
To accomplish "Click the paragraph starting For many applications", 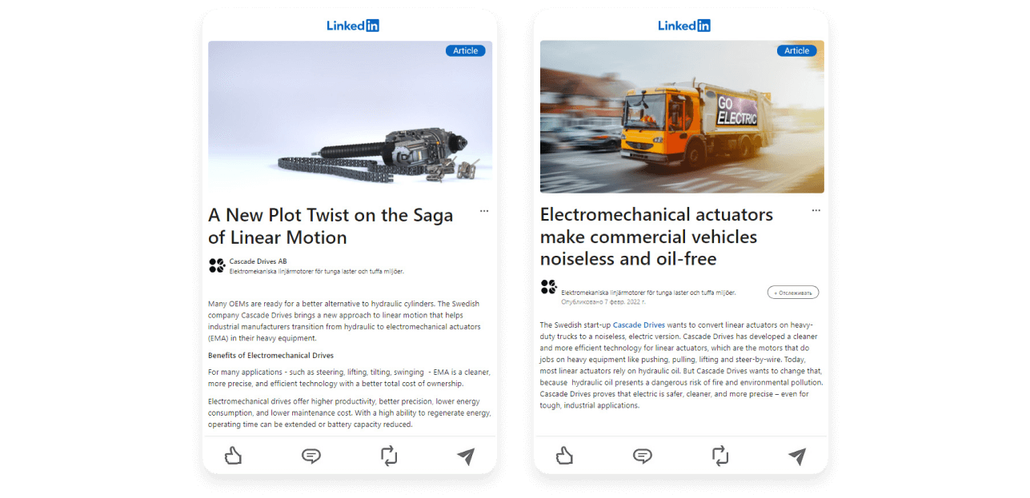I will [349, 377].
